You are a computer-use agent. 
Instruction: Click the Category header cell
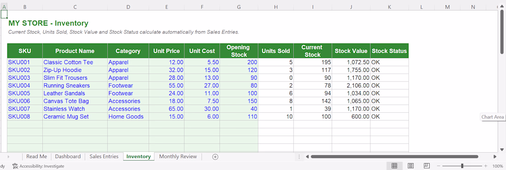click(128, 51)
